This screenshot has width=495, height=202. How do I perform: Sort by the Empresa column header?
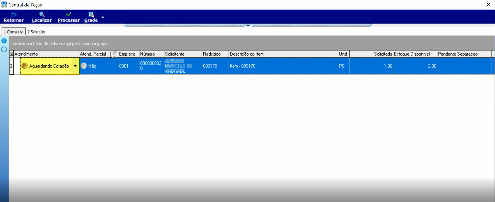coord(128,54)
